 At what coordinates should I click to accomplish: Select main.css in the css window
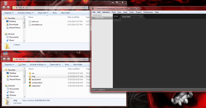35,21
